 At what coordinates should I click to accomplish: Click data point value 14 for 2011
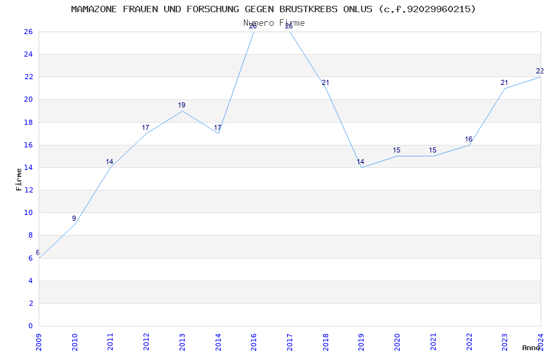(x=109, y=162)
